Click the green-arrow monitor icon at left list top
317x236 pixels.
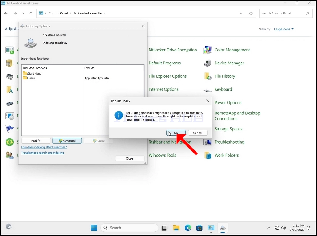(10, 50)
